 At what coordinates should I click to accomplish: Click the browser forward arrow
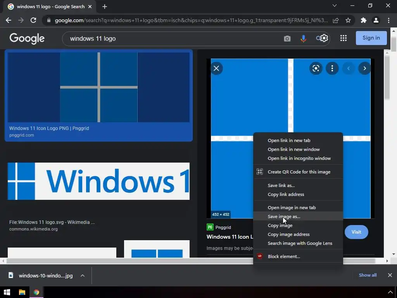pyautogui.click(x=21, y=20)
